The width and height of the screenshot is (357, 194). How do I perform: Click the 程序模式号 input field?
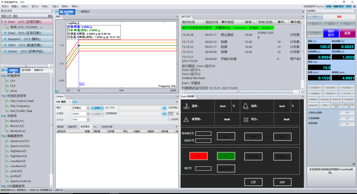pos(203,133)
